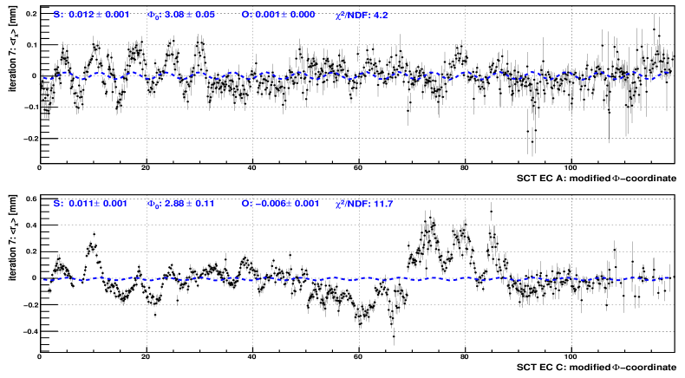Click x-axis tick label 80 in bottom plot
The image size is (685, 378).
464,356
